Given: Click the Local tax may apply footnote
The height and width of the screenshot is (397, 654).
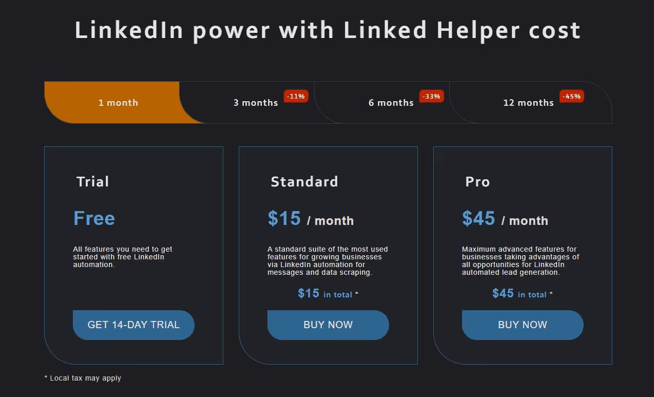Looking at the screenshot, I should click(82, 378).
